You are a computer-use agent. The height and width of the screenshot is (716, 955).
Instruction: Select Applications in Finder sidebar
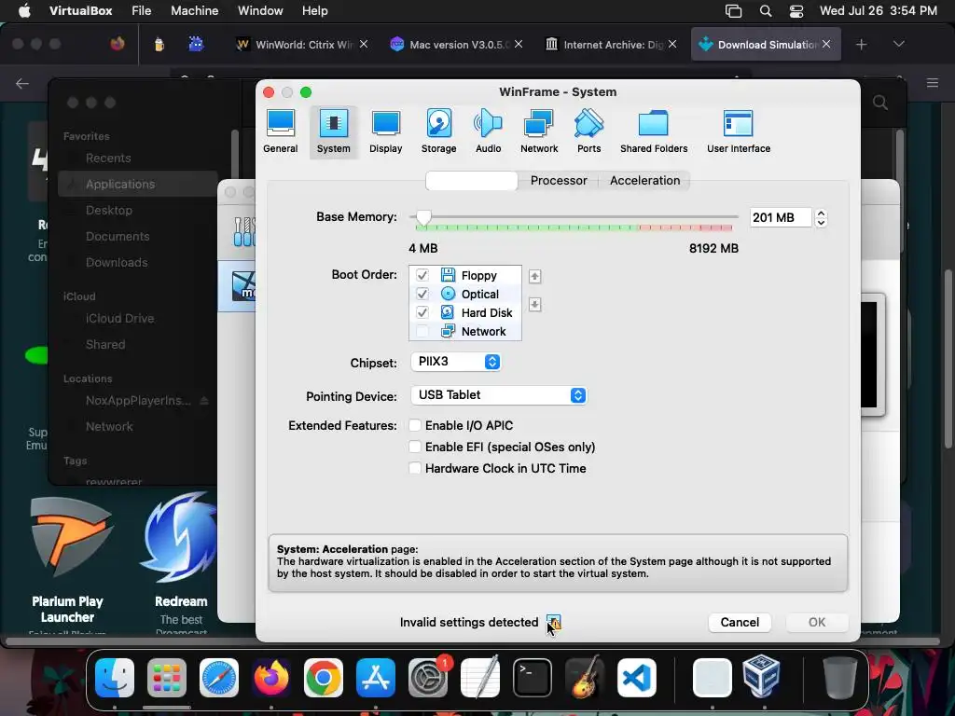(x=138, y=184)
